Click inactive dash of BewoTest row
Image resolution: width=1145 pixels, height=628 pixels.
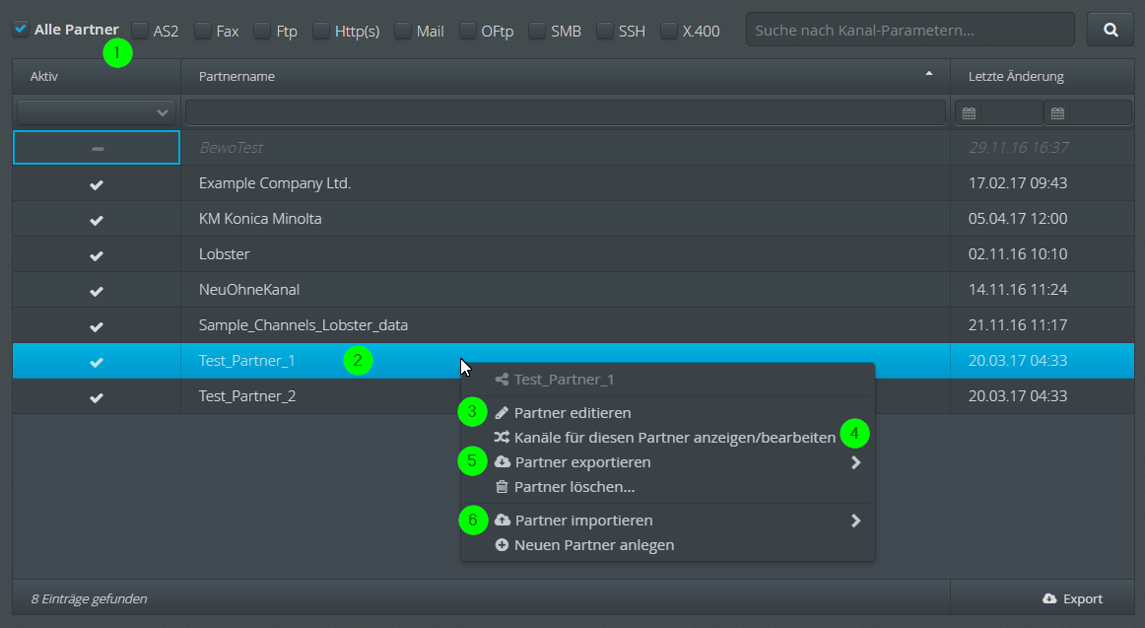coord(98,148)
